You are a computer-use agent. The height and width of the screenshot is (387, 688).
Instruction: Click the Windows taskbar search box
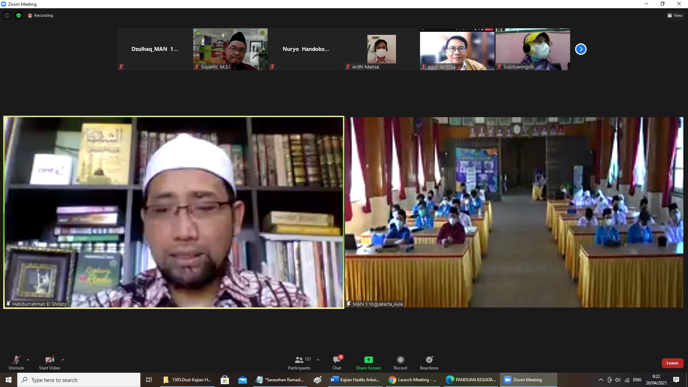(x=79, y=380)
